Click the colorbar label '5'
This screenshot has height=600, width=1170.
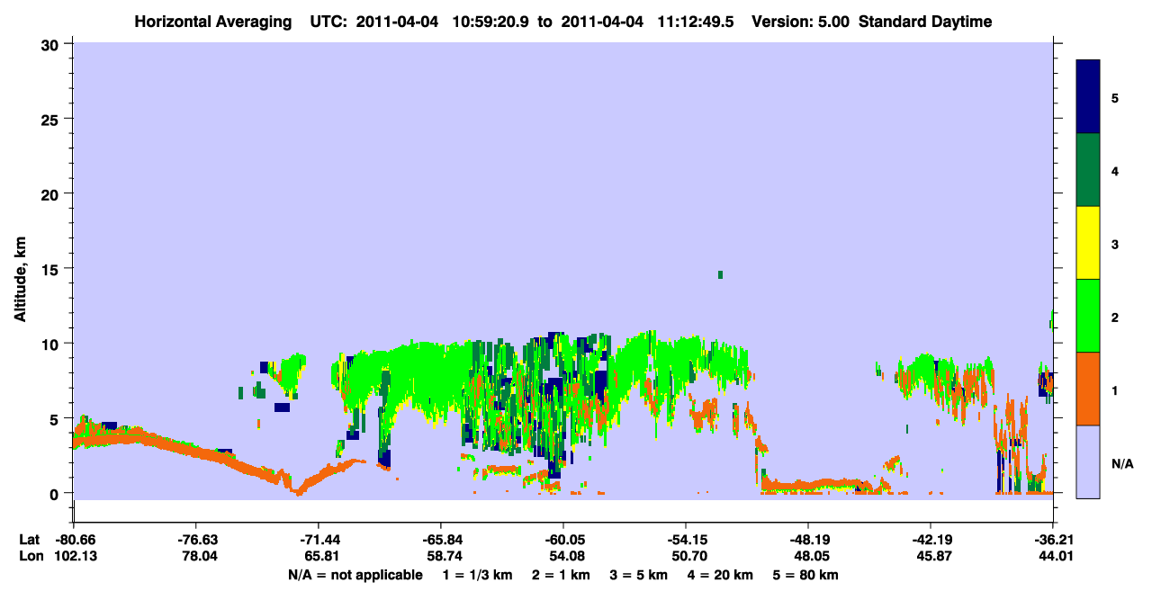click(x=1115, y=97)
